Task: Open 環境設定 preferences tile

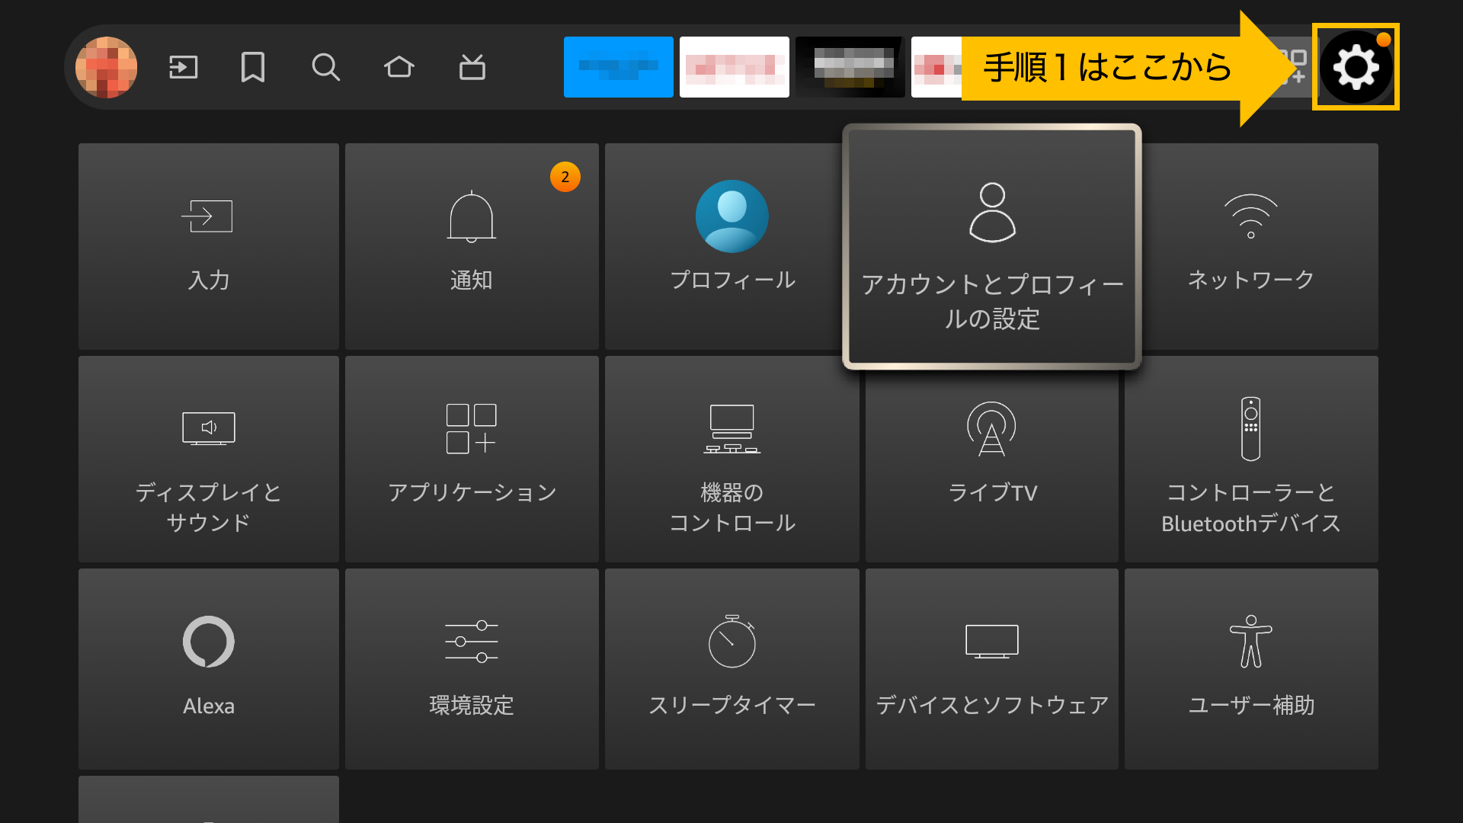Action: tap(471, 668)
